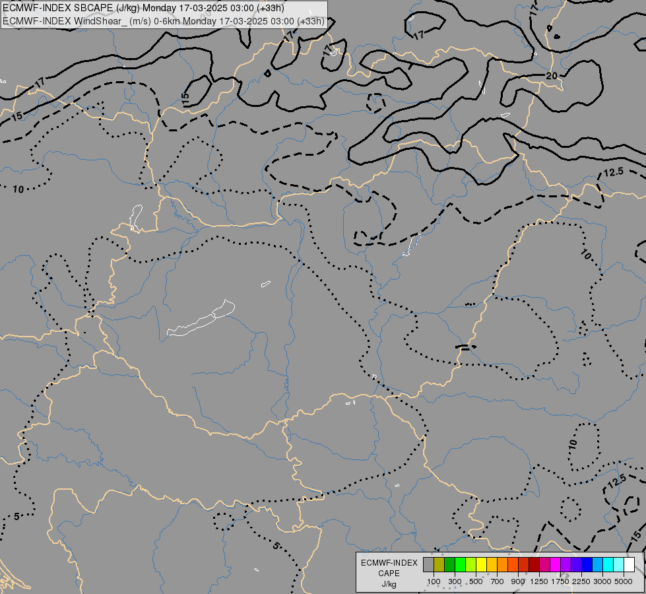Select the amber gold legend swatch
This screenshot has width=646, height=594.
coord(492,565)
